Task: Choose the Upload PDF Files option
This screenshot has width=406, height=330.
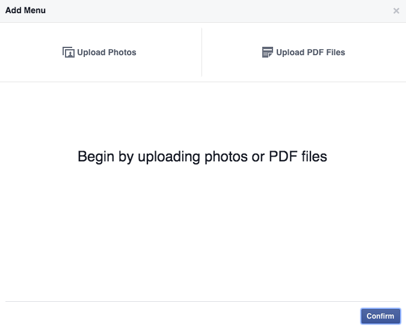Action: (304, 52)
